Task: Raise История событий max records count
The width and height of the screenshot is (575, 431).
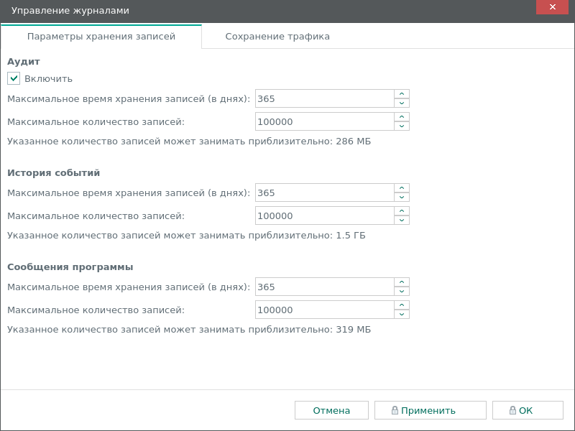Action: pyautogui.click(x=402, y=211)
